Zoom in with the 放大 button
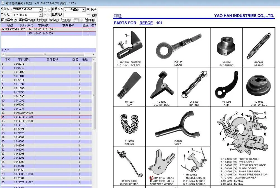The image size is (280, 188). tap(42, 20)
